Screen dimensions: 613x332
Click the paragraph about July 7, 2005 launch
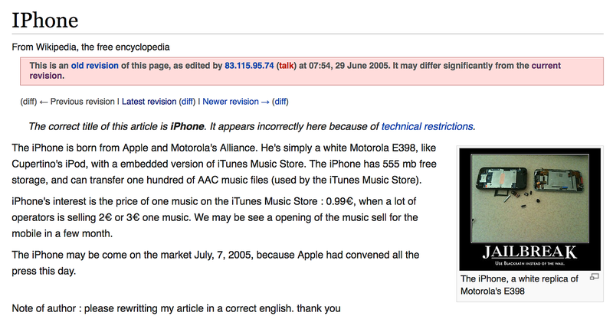(x=215, y=262)
